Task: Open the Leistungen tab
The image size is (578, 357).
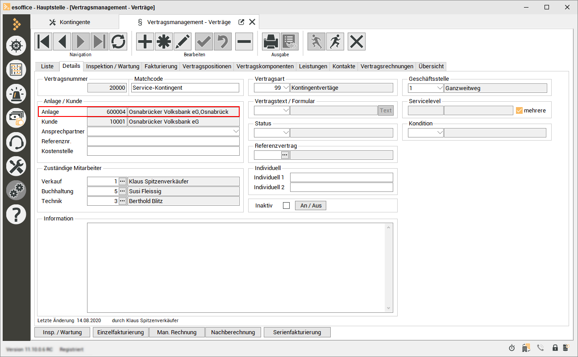Action: point(313,66)
